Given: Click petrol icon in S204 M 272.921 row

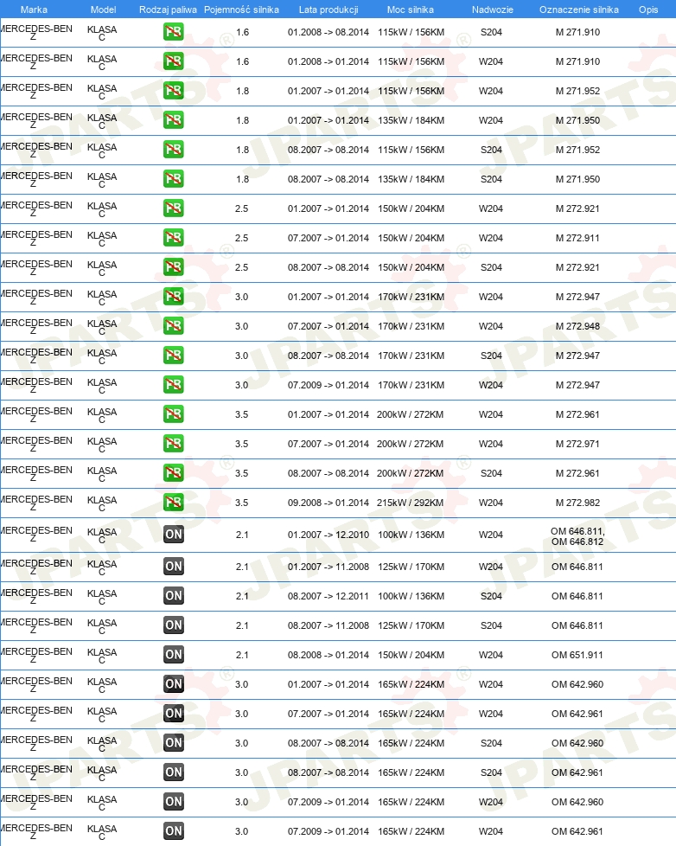Looking at the screenshot, I should [174, 267].
